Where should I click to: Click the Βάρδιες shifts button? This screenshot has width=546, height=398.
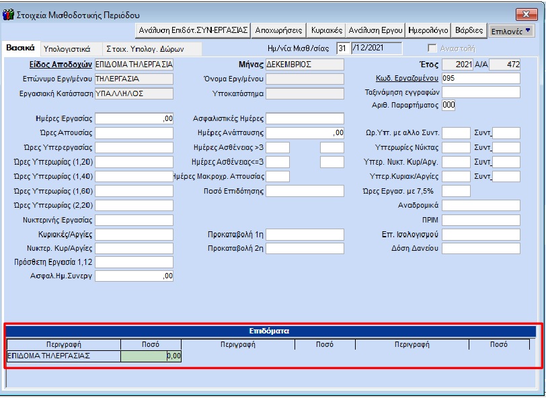pyautogui.click(x=469, y=30)
